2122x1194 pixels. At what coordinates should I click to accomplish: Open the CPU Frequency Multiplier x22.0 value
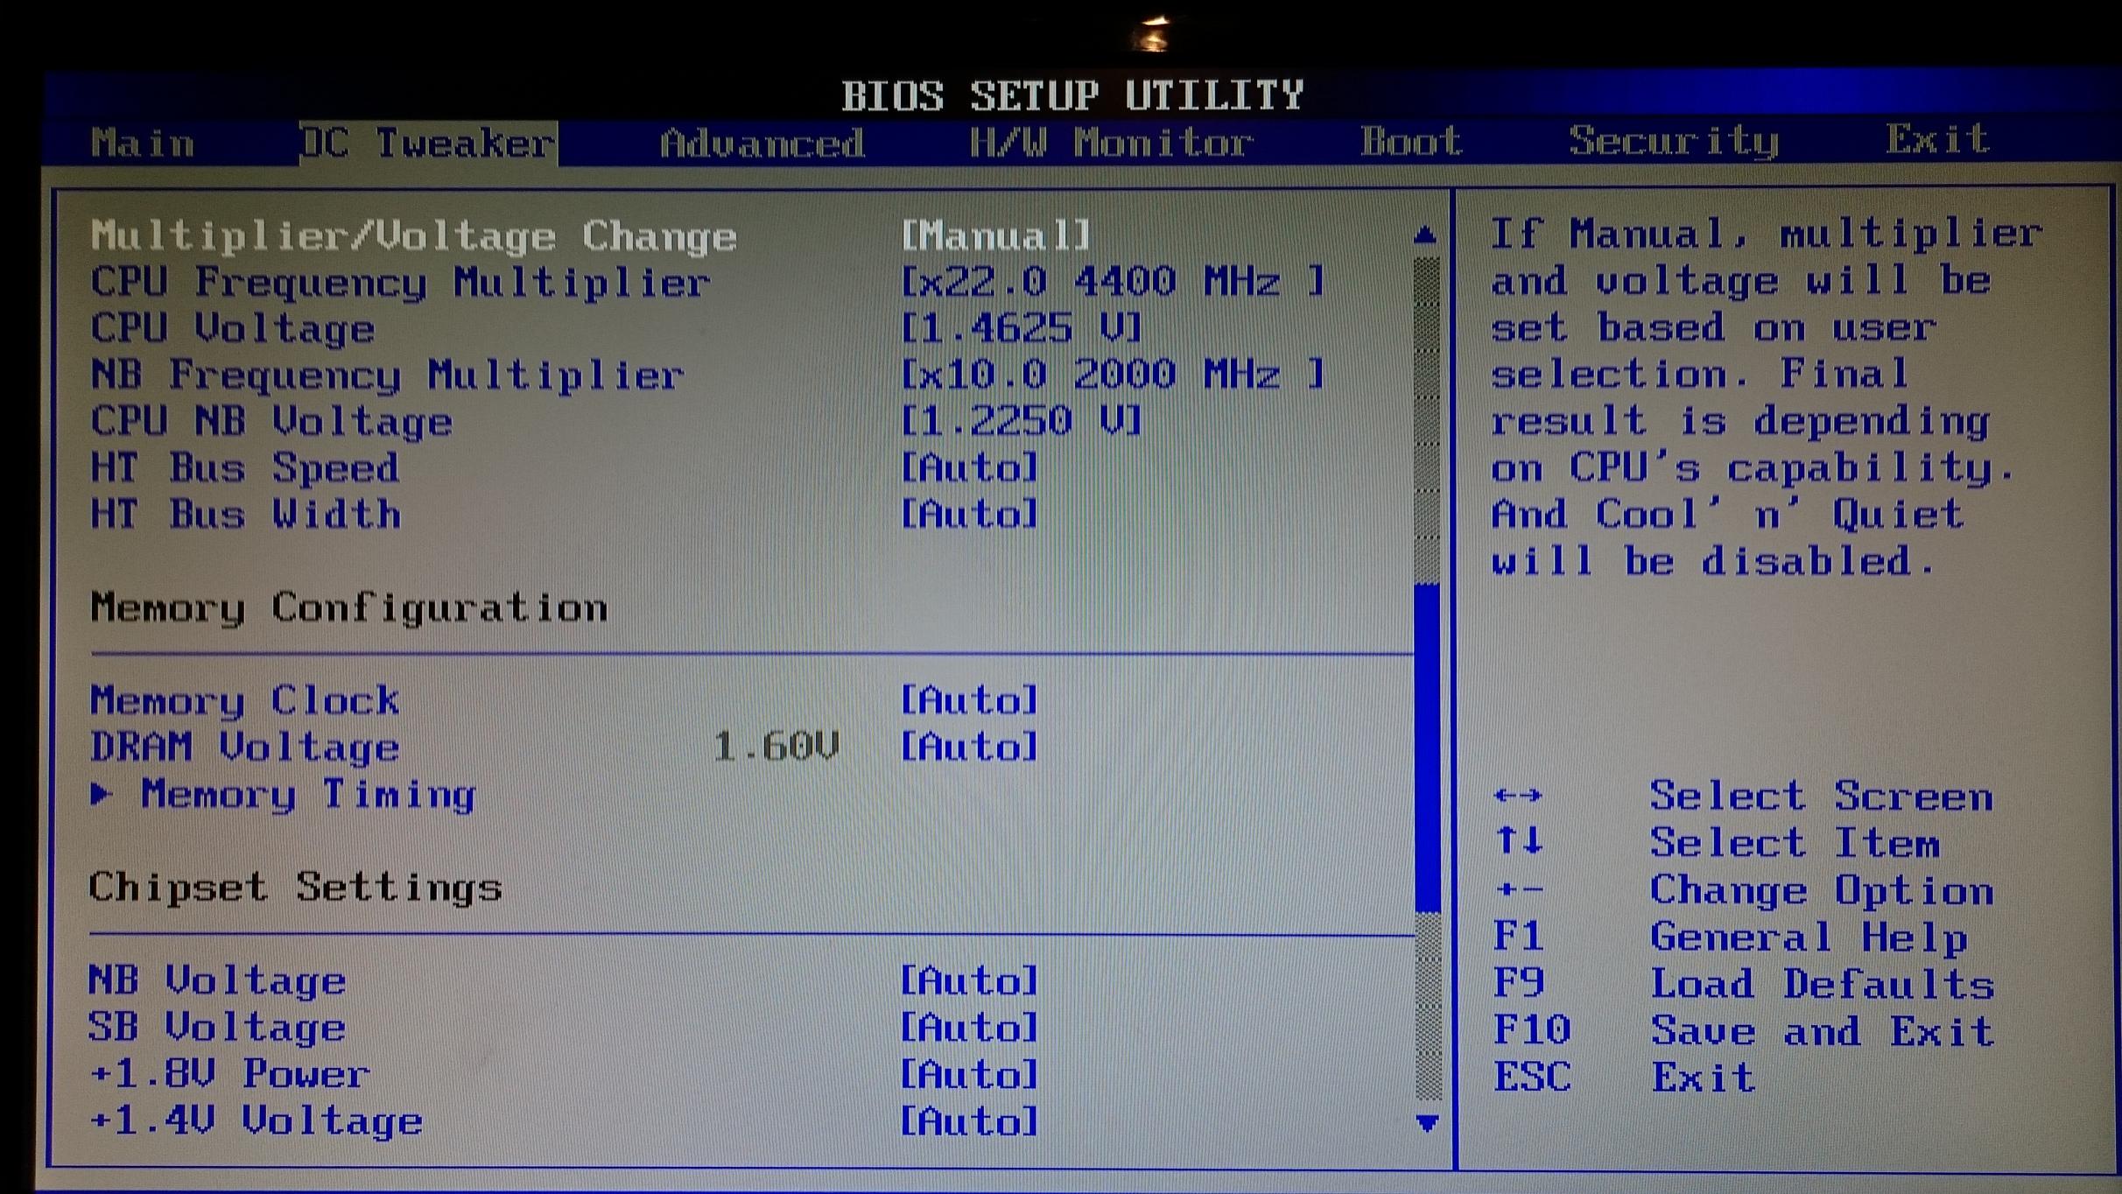click(x=1112, y=282)
